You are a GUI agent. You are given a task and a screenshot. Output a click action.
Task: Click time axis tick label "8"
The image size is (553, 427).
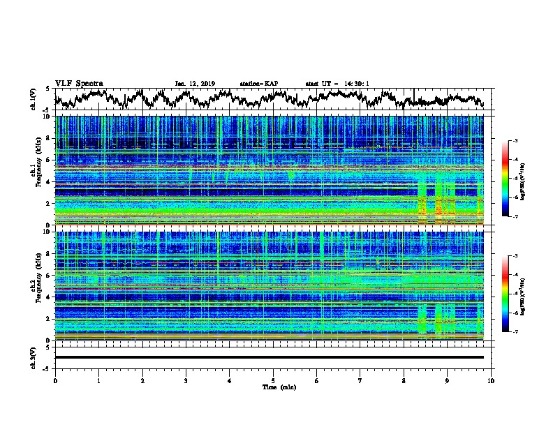point(404,380)
